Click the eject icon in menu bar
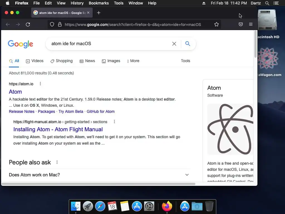Viewport: 285px width, 214px height. coord(204,3)
